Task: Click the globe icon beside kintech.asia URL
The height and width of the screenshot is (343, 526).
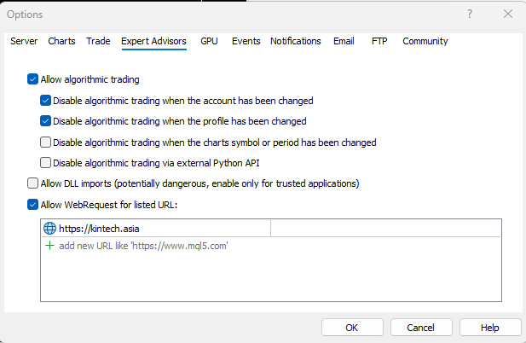Action: tap(49, 229)
